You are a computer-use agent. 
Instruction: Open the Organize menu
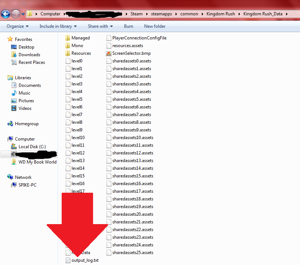pos(18,26)
